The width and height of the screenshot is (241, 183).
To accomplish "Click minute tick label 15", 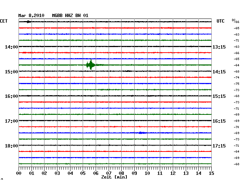I will 211,173.
